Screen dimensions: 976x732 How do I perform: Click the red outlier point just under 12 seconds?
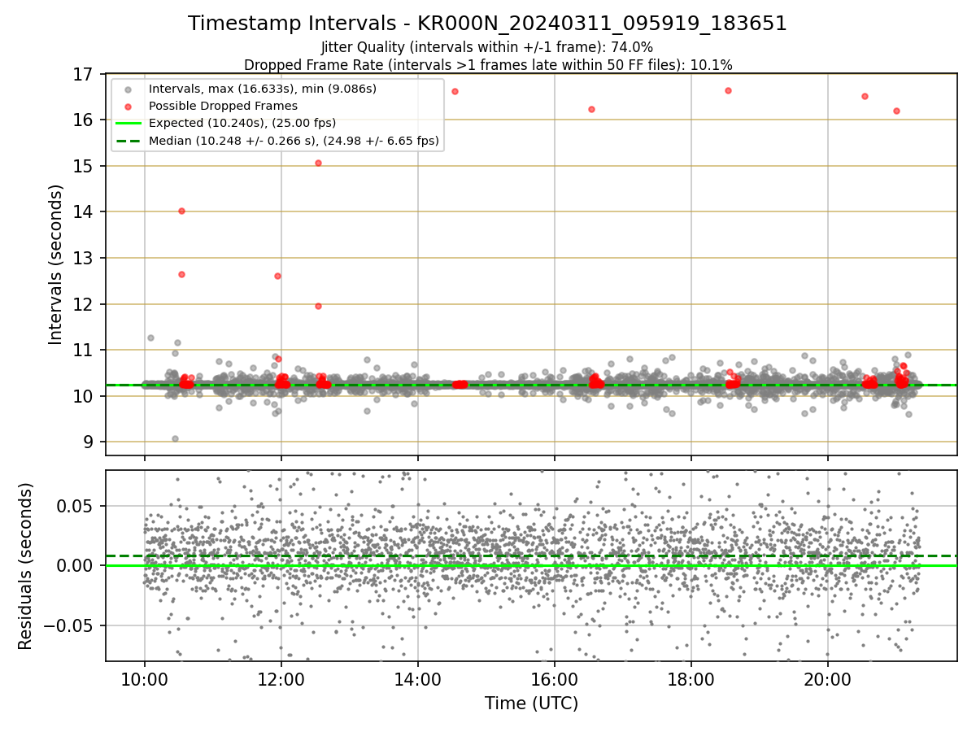click(x=318, y=306)
